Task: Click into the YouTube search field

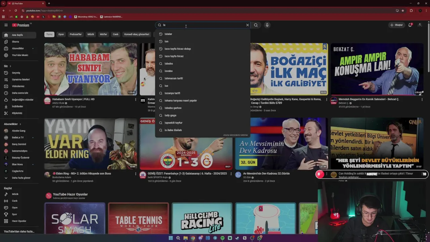Action: (203, 25)
